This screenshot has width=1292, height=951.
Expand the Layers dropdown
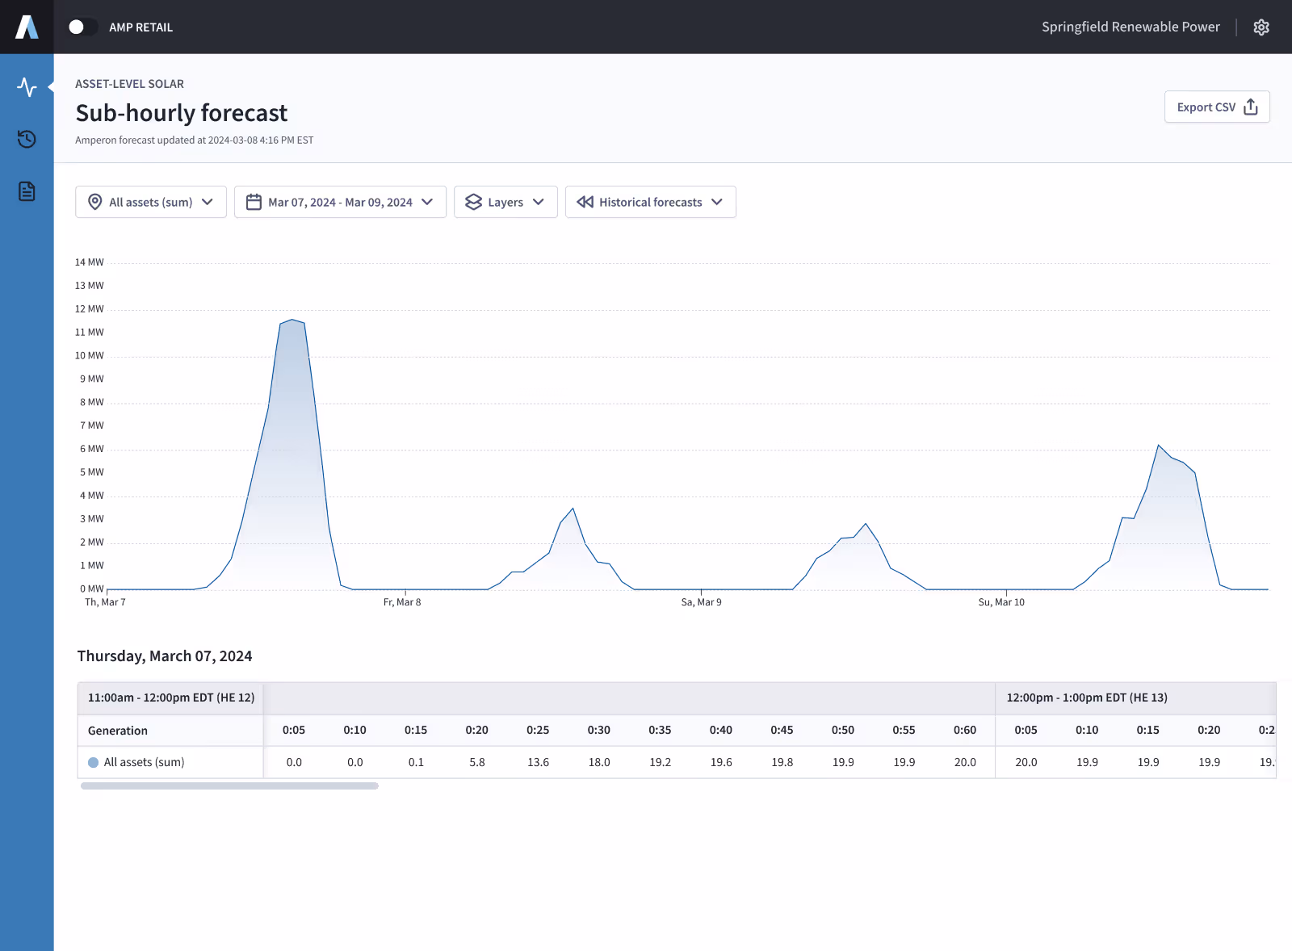(505, 202)
